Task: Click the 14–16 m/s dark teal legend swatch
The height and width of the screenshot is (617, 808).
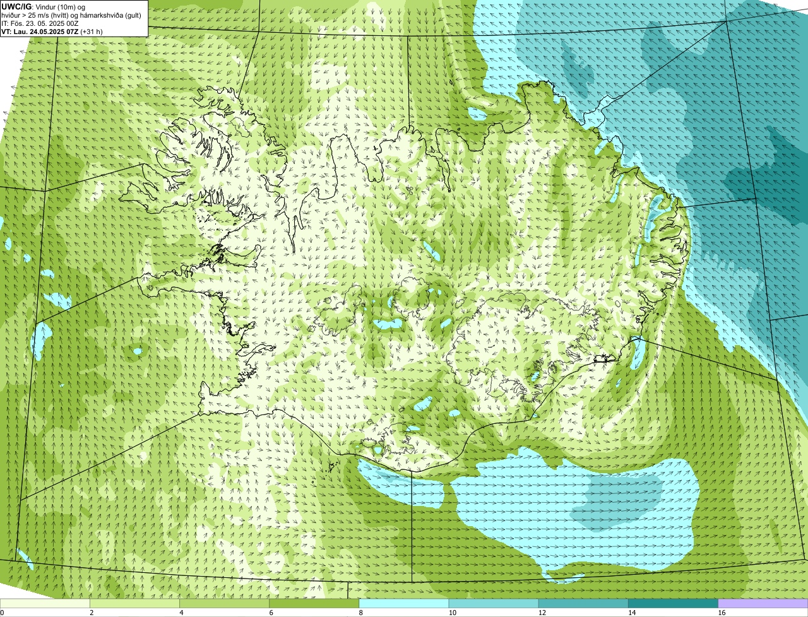Action: tap(673, 603)
